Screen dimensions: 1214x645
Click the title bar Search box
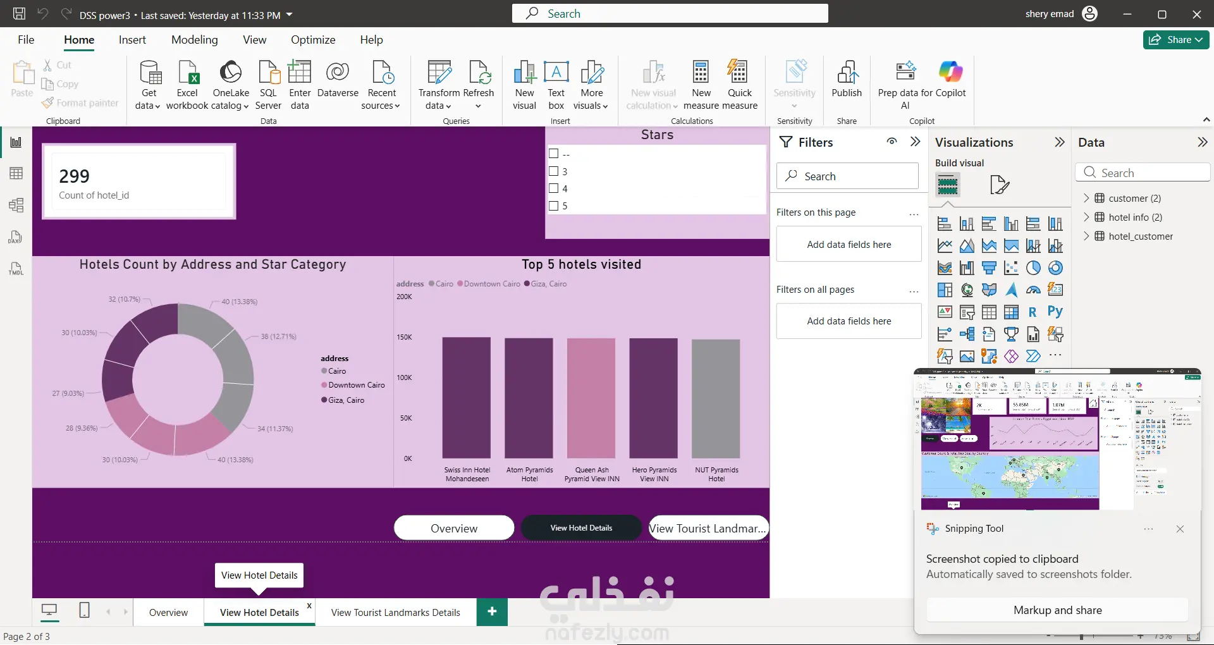click(670, 13)
